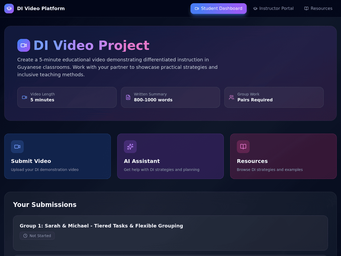Open the Group 1 Sarah & Michael submission
This screenshot has height=256, width=341.
point(170,233)
